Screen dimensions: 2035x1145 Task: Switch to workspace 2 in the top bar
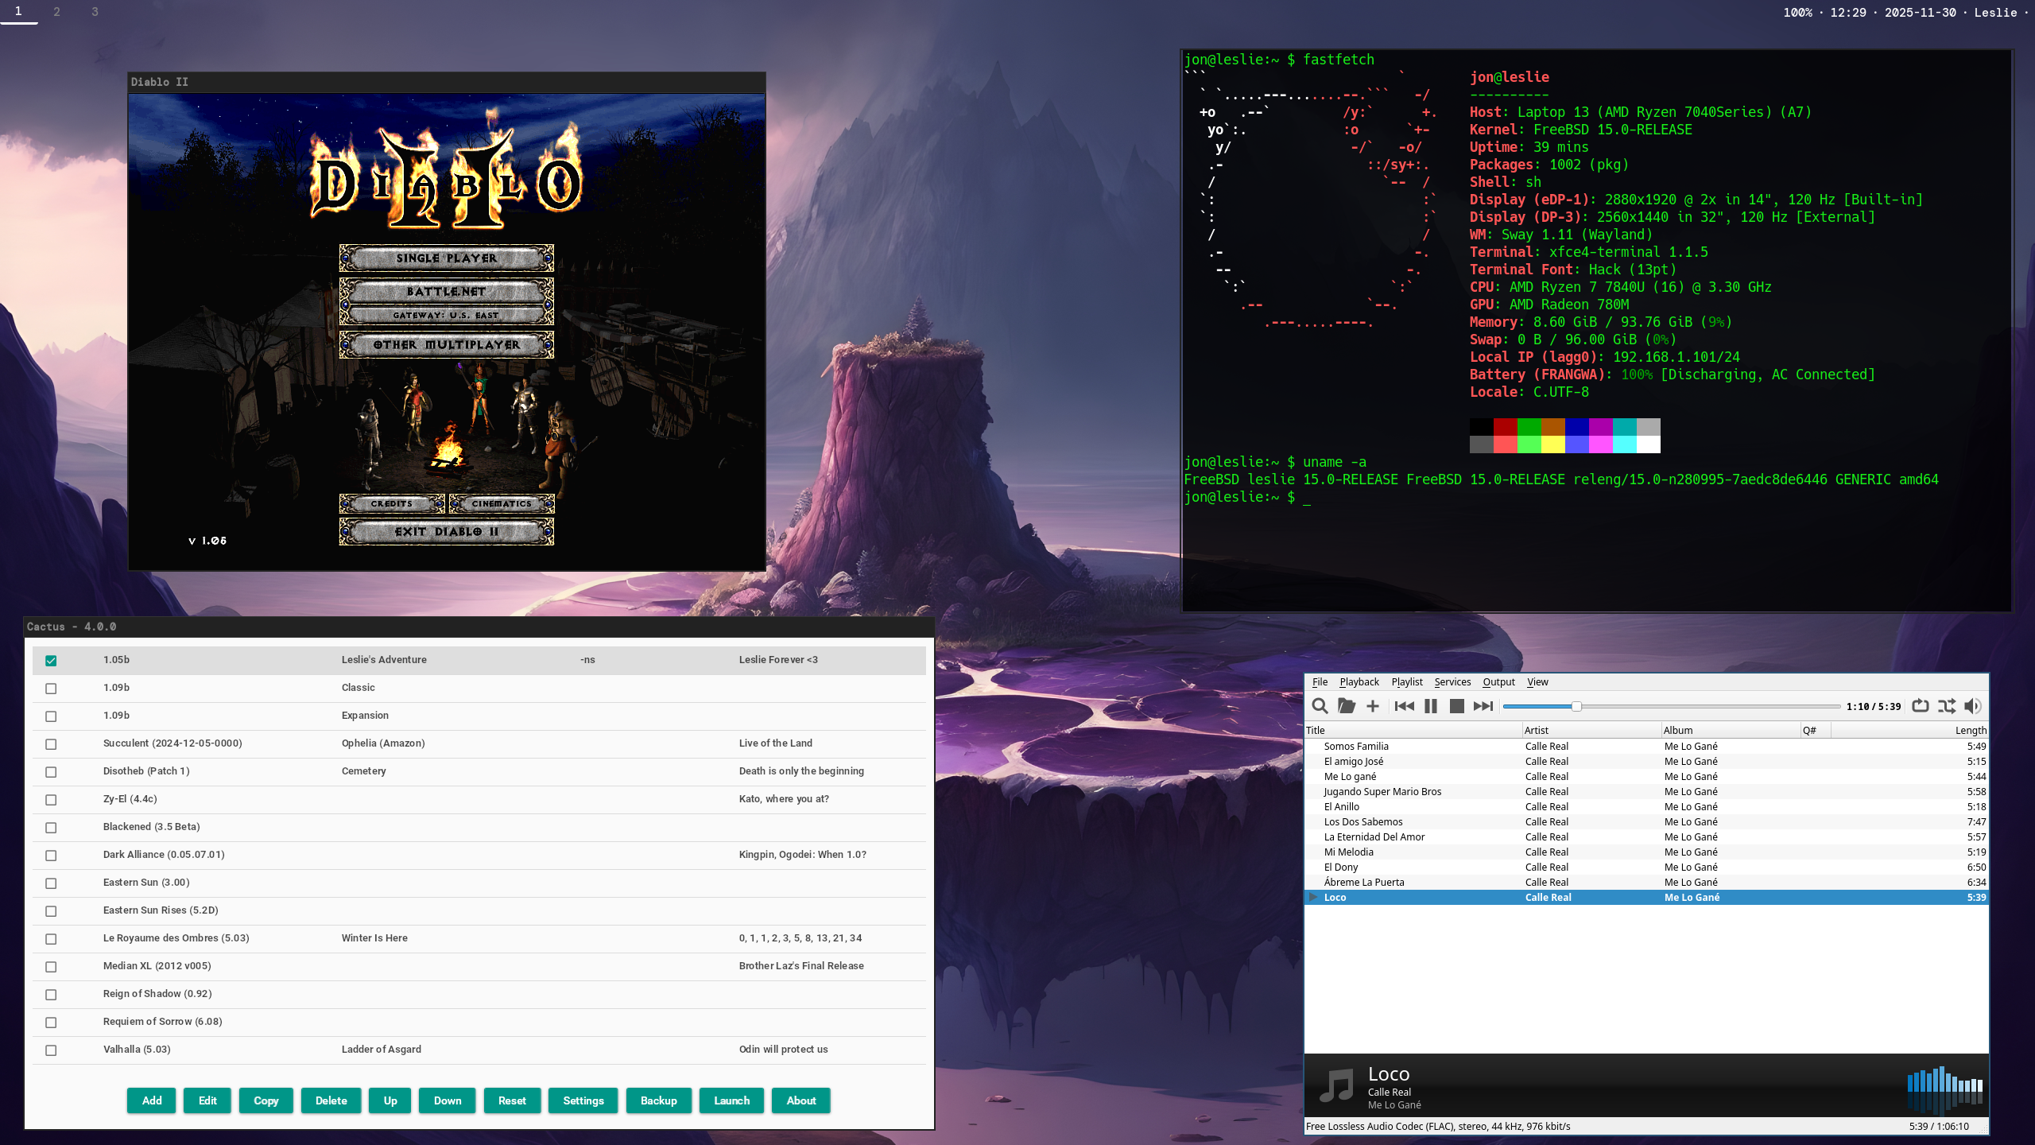click(56, 12)
